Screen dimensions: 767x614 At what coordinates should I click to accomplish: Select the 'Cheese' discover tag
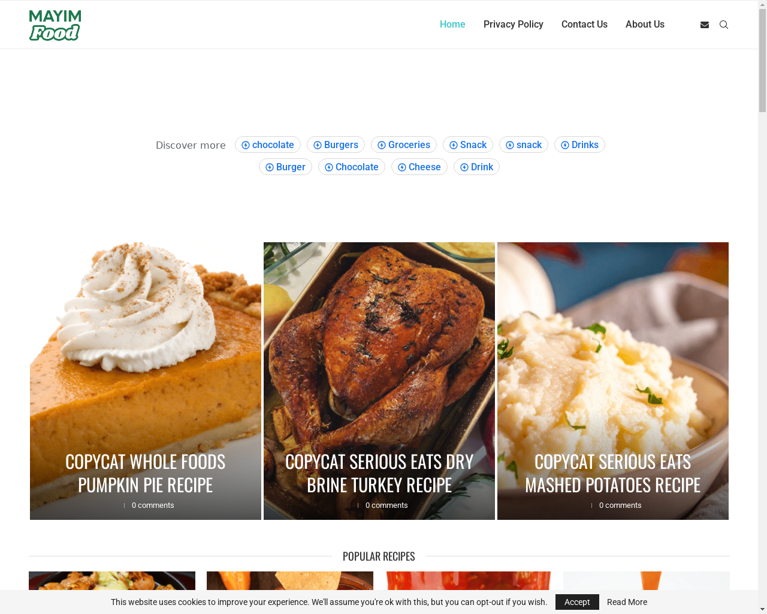tap(419, 167)
